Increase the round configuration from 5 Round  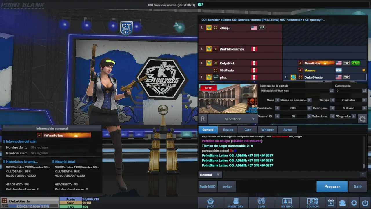[x=364, y=108]
